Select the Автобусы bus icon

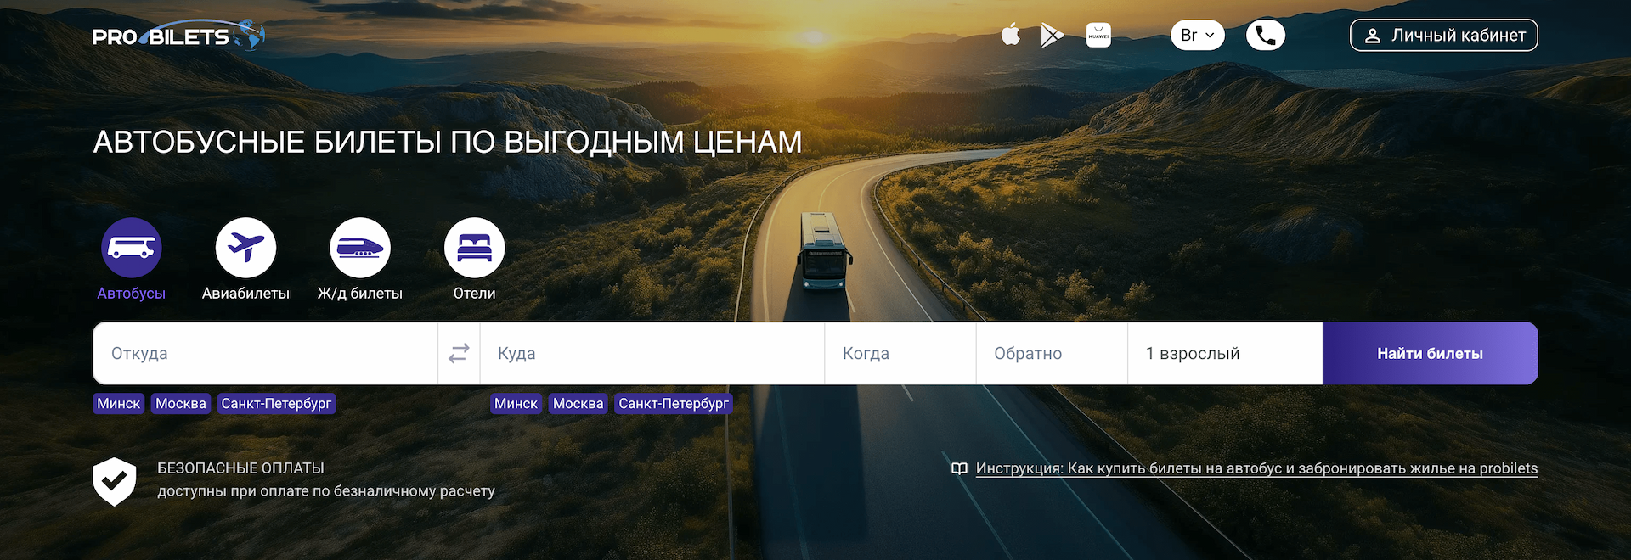coord(132,248)
